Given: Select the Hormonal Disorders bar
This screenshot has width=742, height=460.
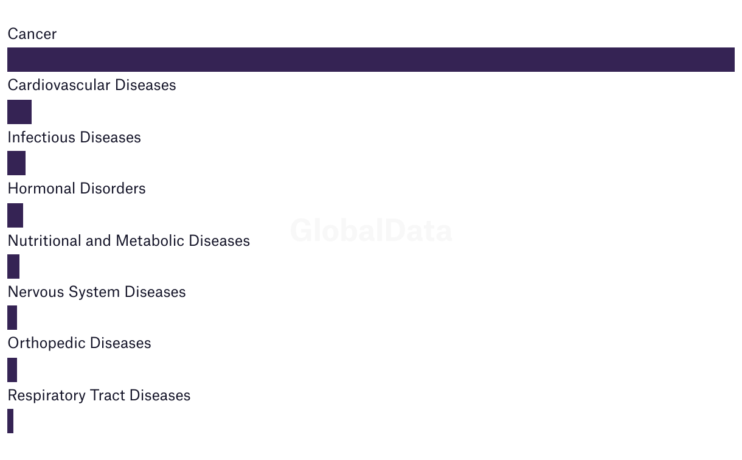Looking at the screenshot, I should pyautogui.click(x=15, y=215).
